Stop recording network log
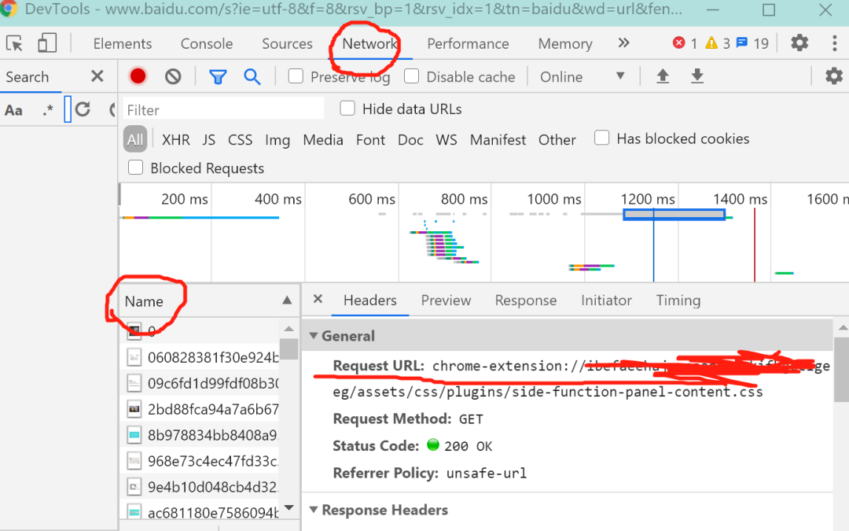The image size is (849, 531). pos(138,76)
